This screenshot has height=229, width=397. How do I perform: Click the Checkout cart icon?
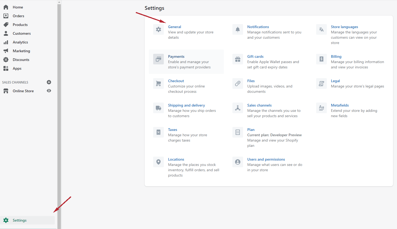[x=158, y=83]
